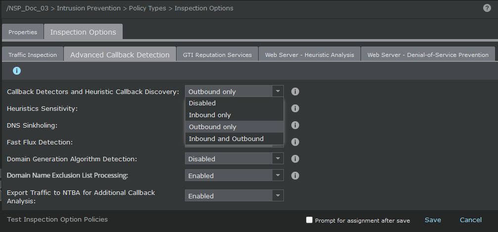The width and height of the screenshot is (498, 232).
Task: Click the Callback Detectors and Heuristic Callback Discovery label
Action: point(93,92)
